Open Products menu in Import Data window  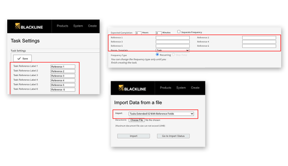[165, 88]
